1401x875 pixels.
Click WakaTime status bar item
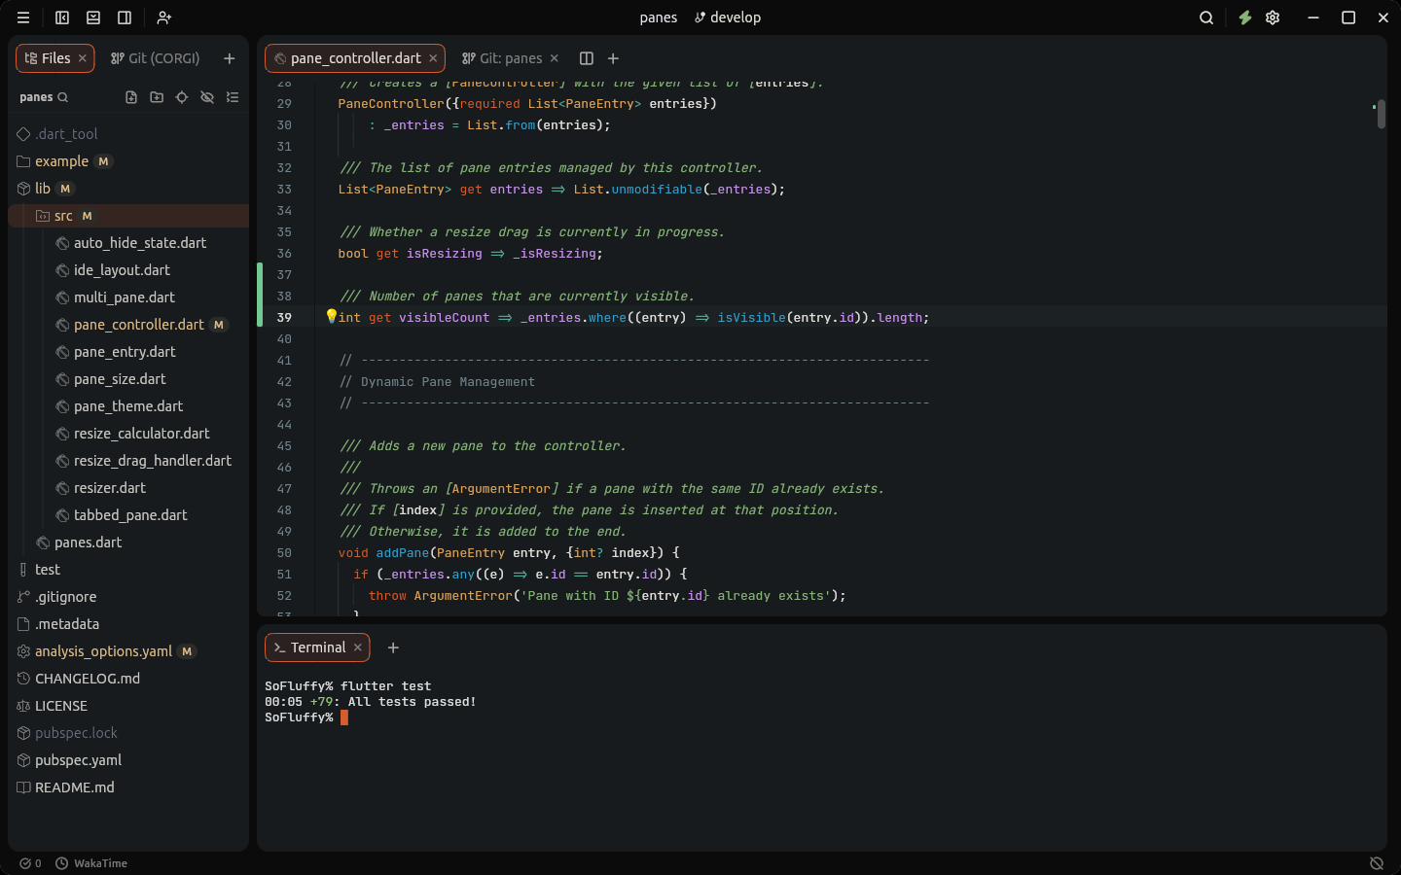(91, 863)
